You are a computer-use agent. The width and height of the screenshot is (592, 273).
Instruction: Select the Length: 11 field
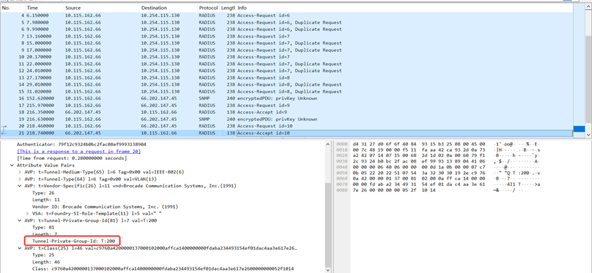point(46,200)
